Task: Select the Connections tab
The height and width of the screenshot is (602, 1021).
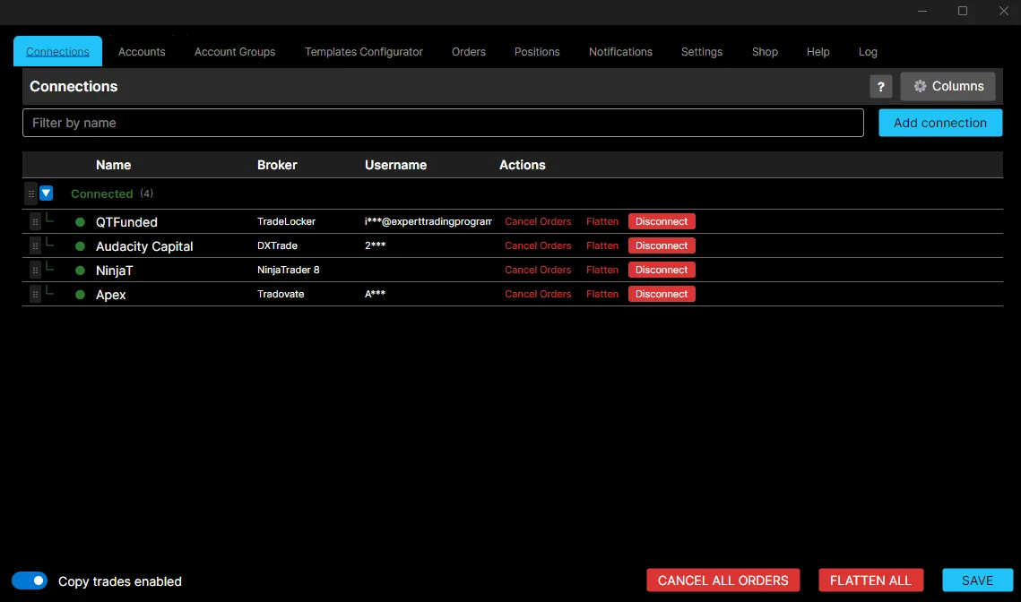Action: pos(57,51)
